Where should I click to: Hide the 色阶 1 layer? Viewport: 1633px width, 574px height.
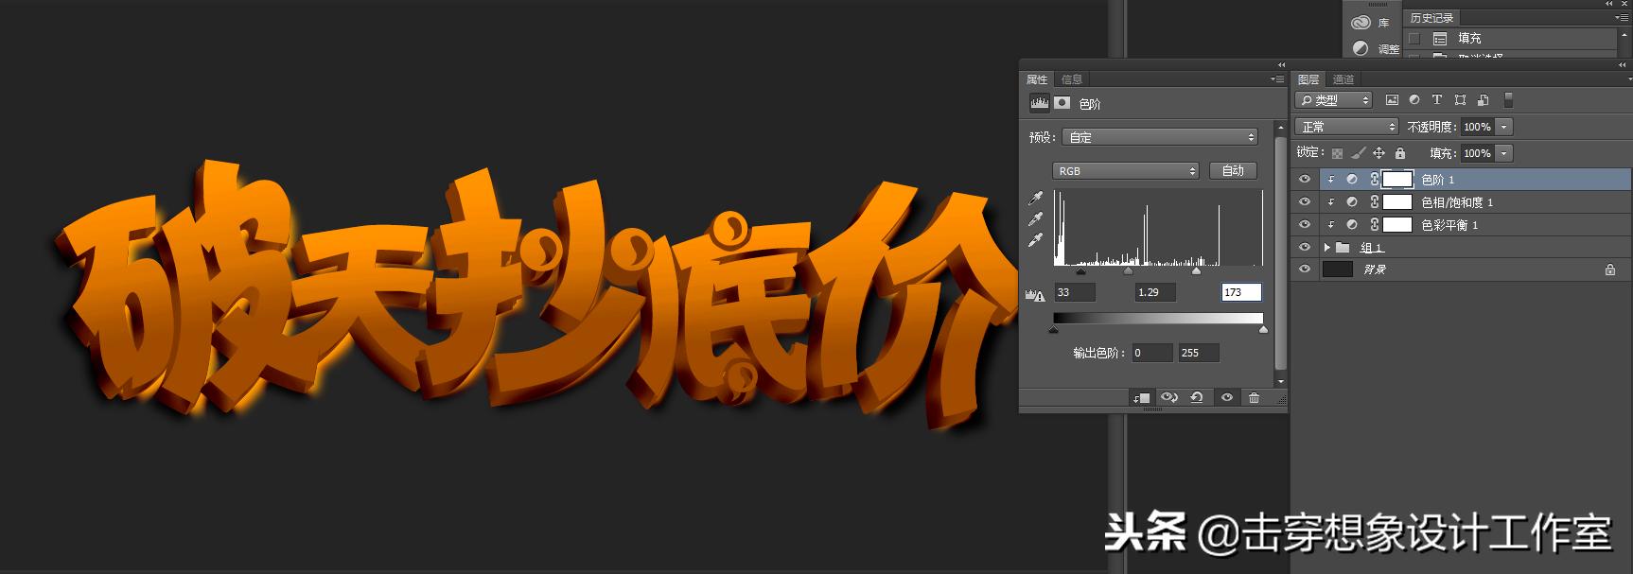pyautogui.click(x=1305, y=179)
